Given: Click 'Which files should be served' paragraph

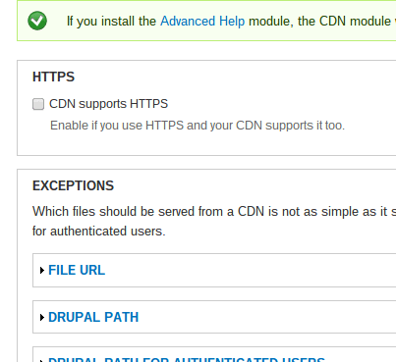Looking at the screenshot, I should [214, 222].
